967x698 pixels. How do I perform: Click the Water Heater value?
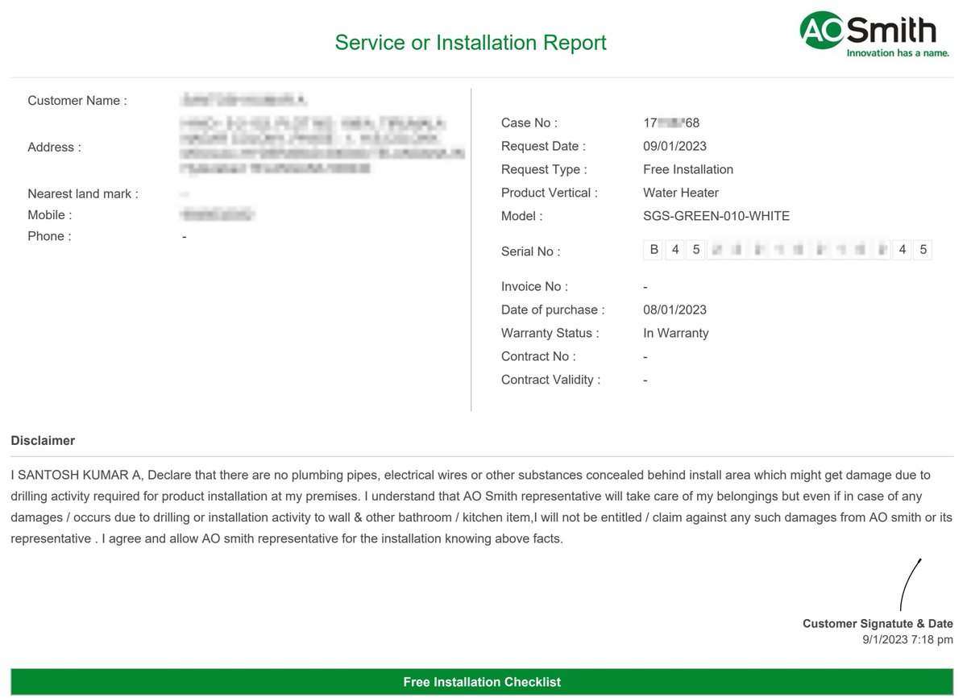tap(681, 193)
